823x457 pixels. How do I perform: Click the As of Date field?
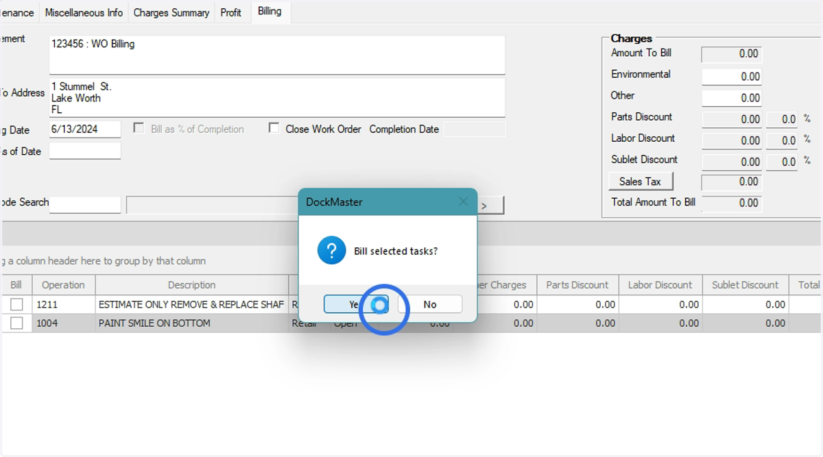[85, 151]
